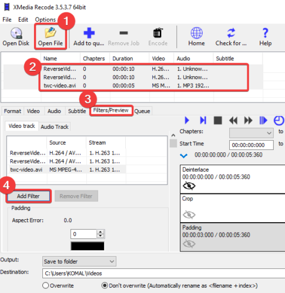Toggle visibility of the Crop filter
Image resolution: width=285 pixels, height=293 pixels.
tap(189, 215)
